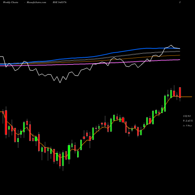Click the white indicator line peak near the right
This screenshot has height=195, width=195.
pyautogui.click(x=171, y=45)
